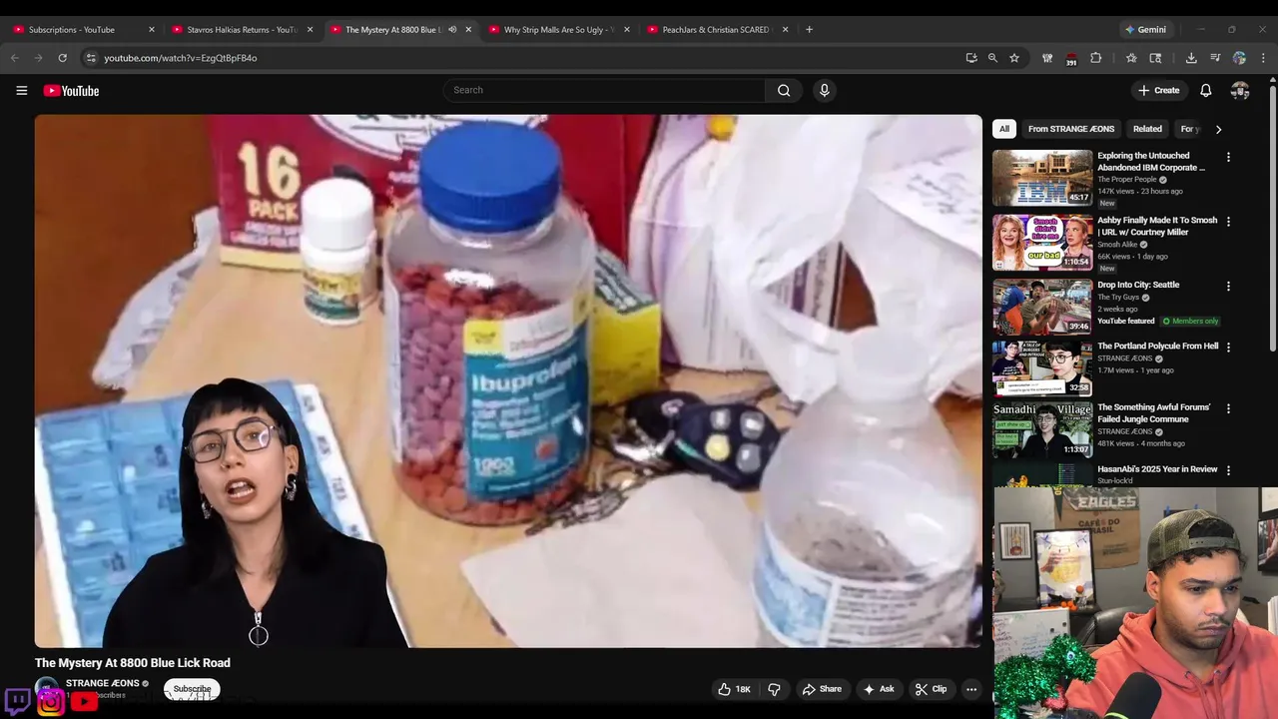Click the Create button
Viewport: 1278px width, 719px height.
pyautogui.click(x=1158, y=90)
